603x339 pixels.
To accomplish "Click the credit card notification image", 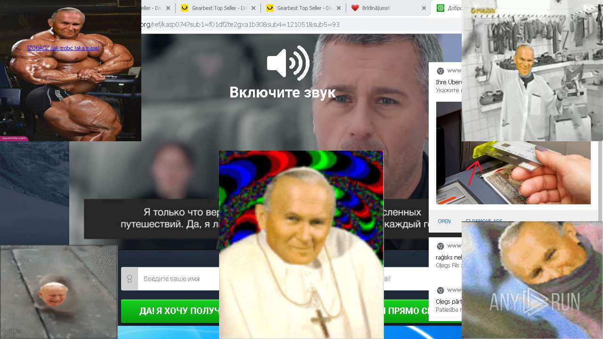I will tap(513, 172).
